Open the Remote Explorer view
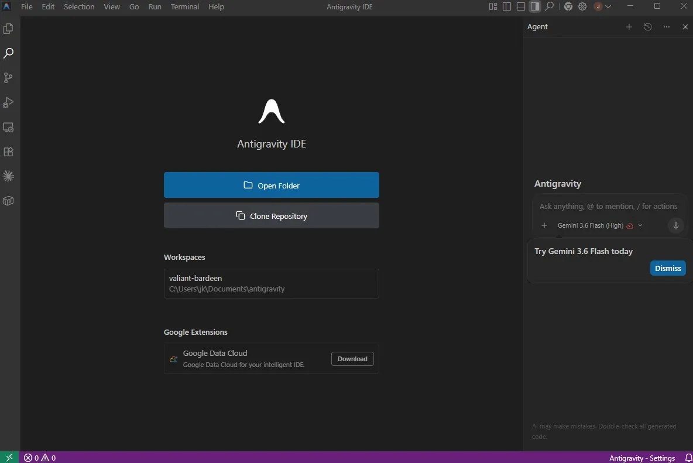This screenshot has width=693, height=463. tap(8, 127)
